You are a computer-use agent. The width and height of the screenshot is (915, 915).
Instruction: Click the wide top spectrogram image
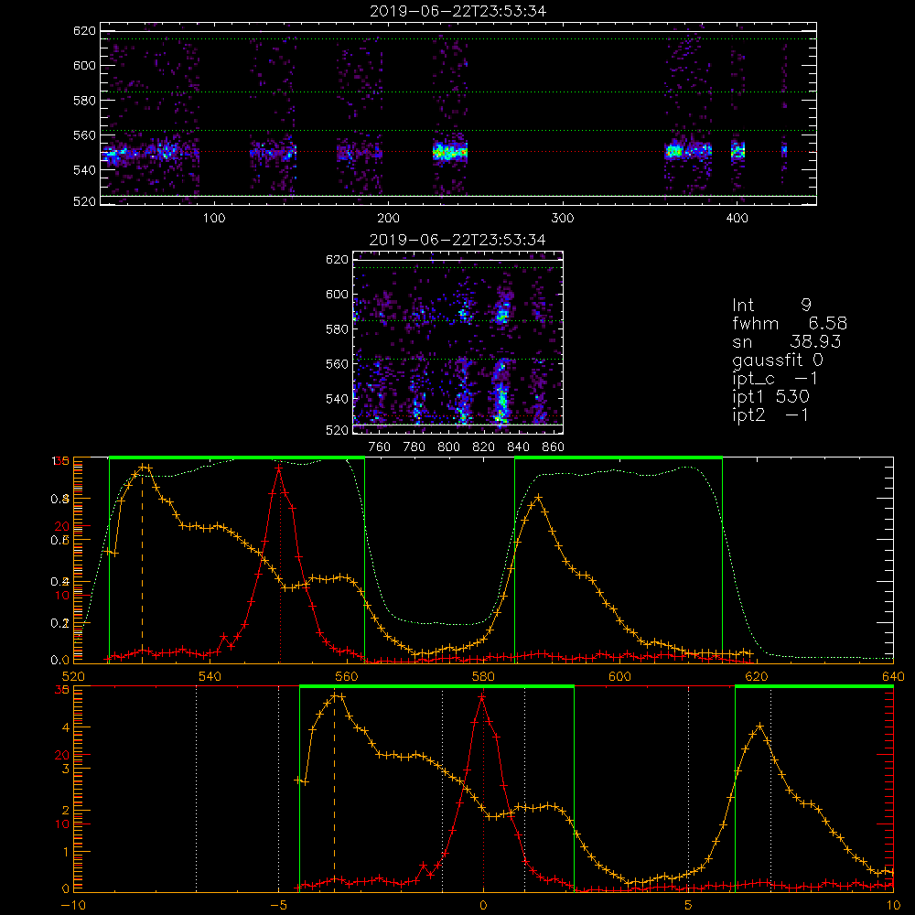pyautogui.click(x=458, y=113)
